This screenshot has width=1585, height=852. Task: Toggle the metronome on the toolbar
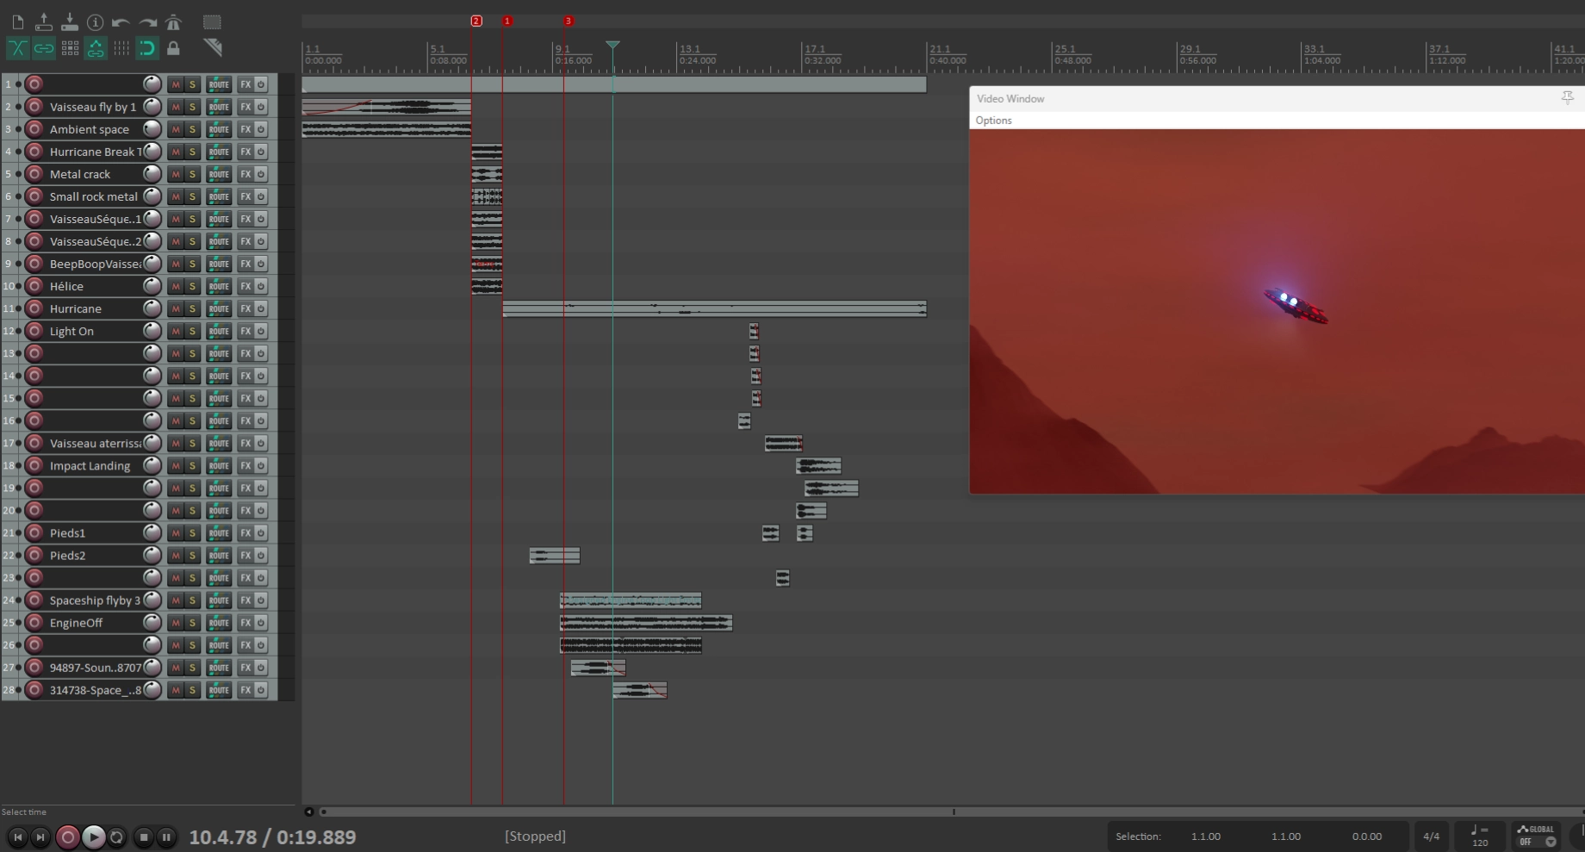173,22
